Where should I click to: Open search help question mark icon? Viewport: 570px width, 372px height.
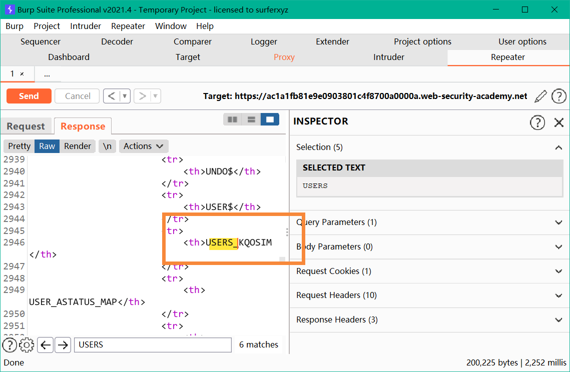tap(10, 345)
